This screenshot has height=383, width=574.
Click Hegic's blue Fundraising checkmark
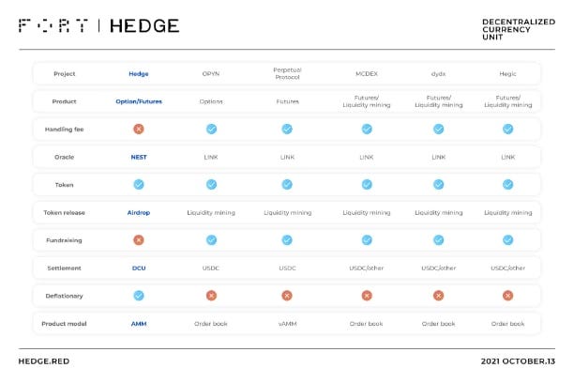tap(507, 240)
